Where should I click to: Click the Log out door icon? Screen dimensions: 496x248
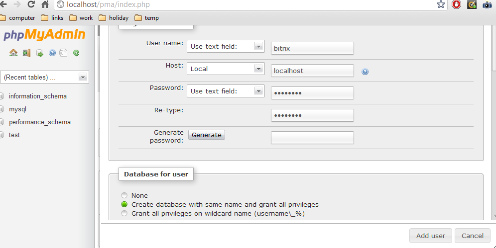26,53
